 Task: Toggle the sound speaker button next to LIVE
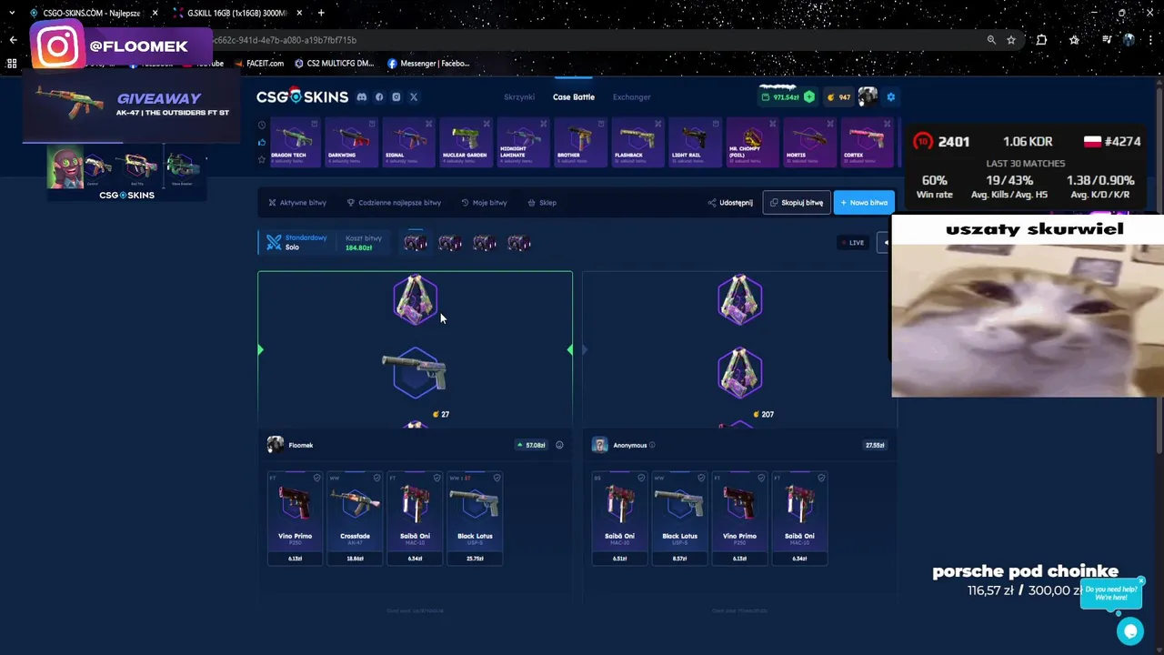pyautogui.click(x=883, y=243)
